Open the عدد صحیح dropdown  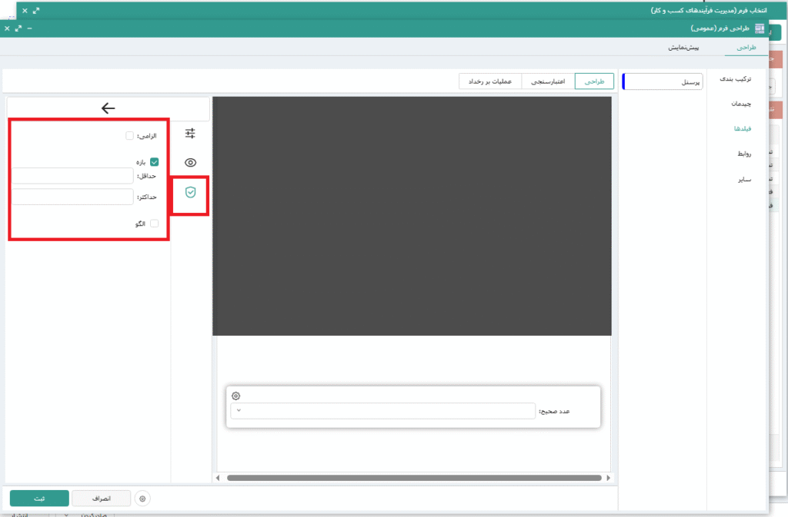click(x=382, y=411)
